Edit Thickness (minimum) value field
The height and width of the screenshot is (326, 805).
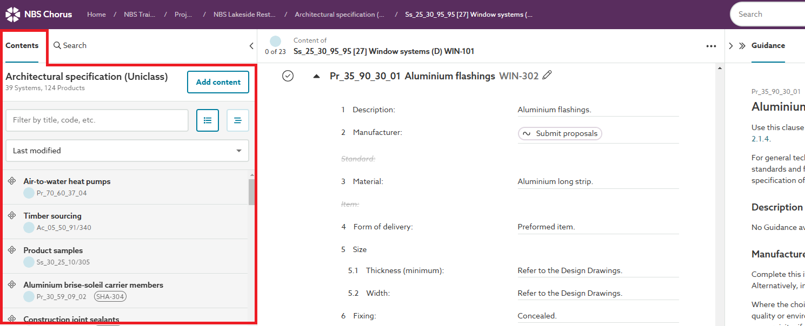point(598,270)
